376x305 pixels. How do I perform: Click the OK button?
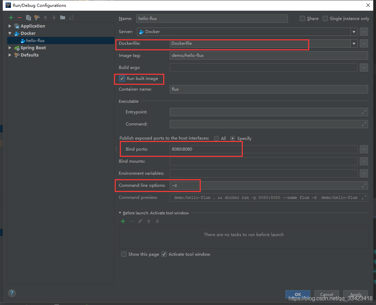297,294
